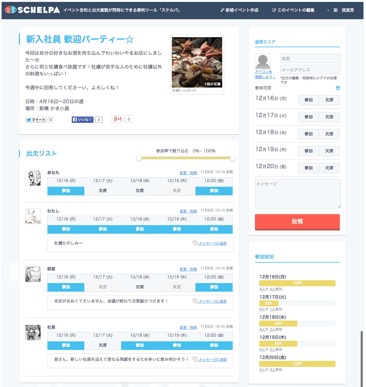Click the 12月17日(火) 25% progress bar
This screenshot has height=387, width=366.
point(297,304)
